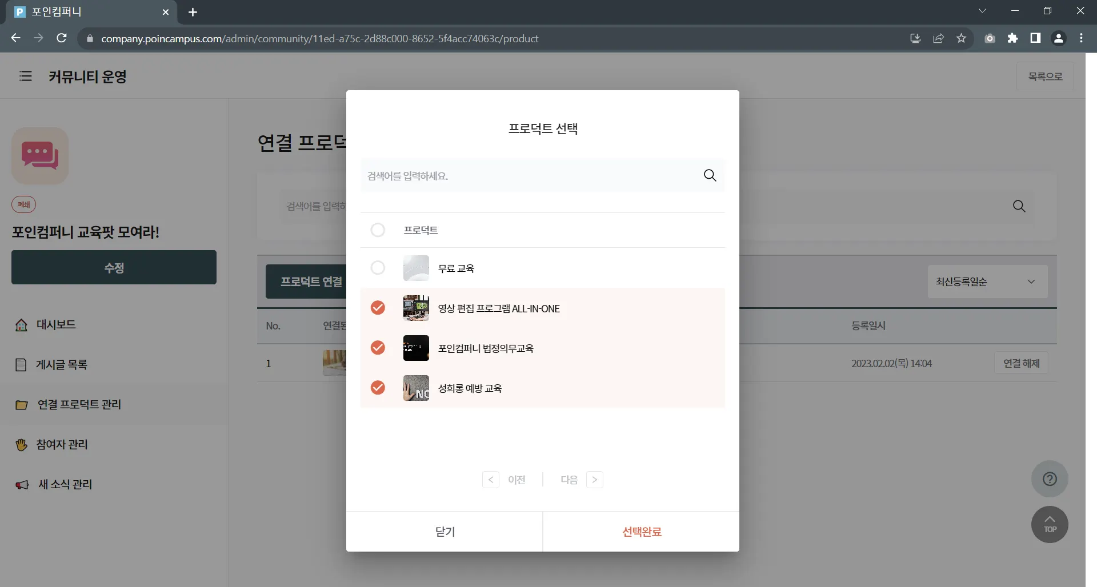Click the browser back arrow
The height and width of the screenshot is (587, 1097).
[x=15, y=38]
